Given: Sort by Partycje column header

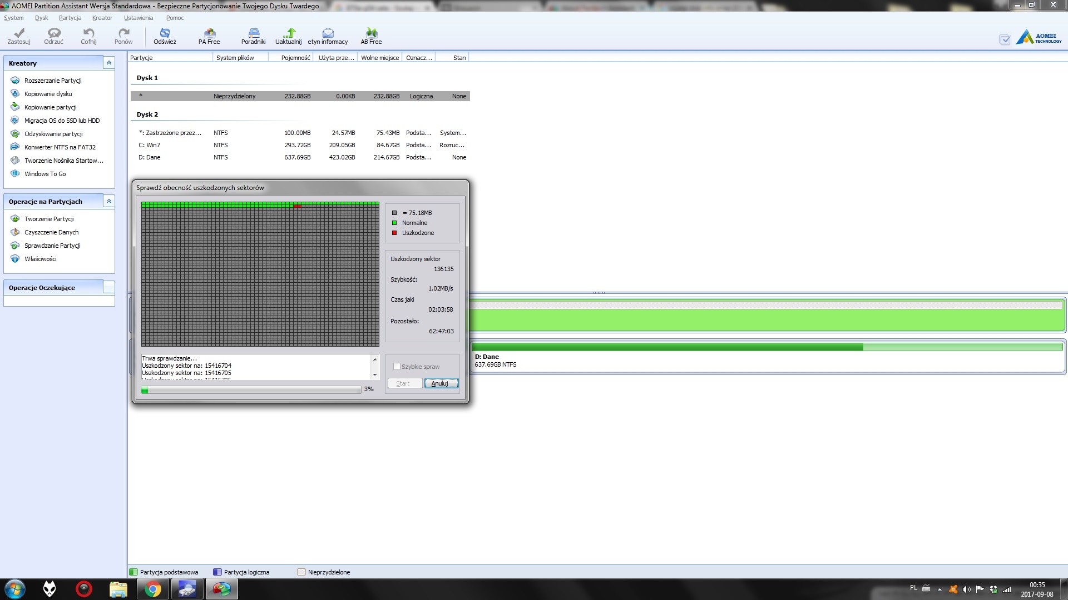Looking at the screenshot, I should (170, 58).
